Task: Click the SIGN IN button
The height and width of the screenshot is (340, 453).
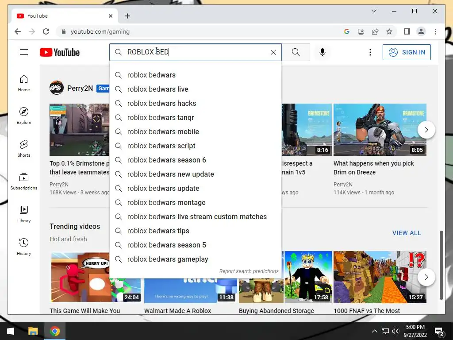Action: 407,52
